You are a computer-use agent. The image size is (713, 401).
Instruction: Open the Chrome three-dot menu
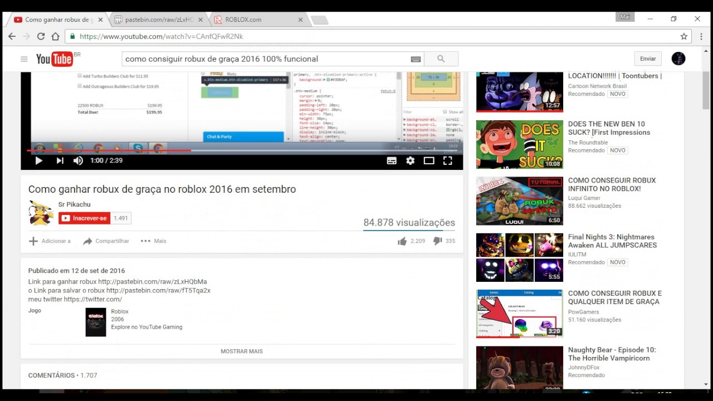(700, 36)
